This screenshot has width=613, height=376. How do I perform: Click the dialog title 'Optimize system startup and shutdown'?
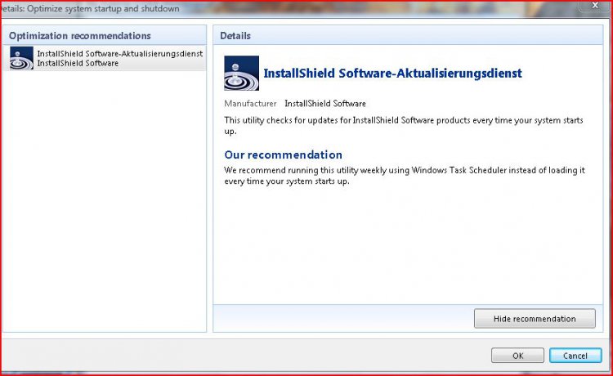(103, 9)
